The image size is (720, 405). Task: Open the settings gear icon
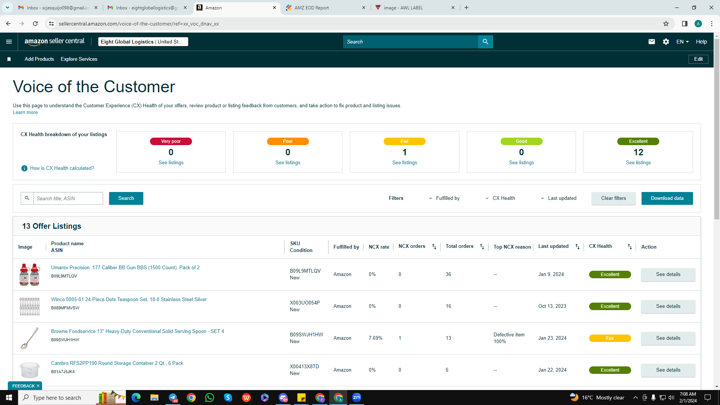666,42
